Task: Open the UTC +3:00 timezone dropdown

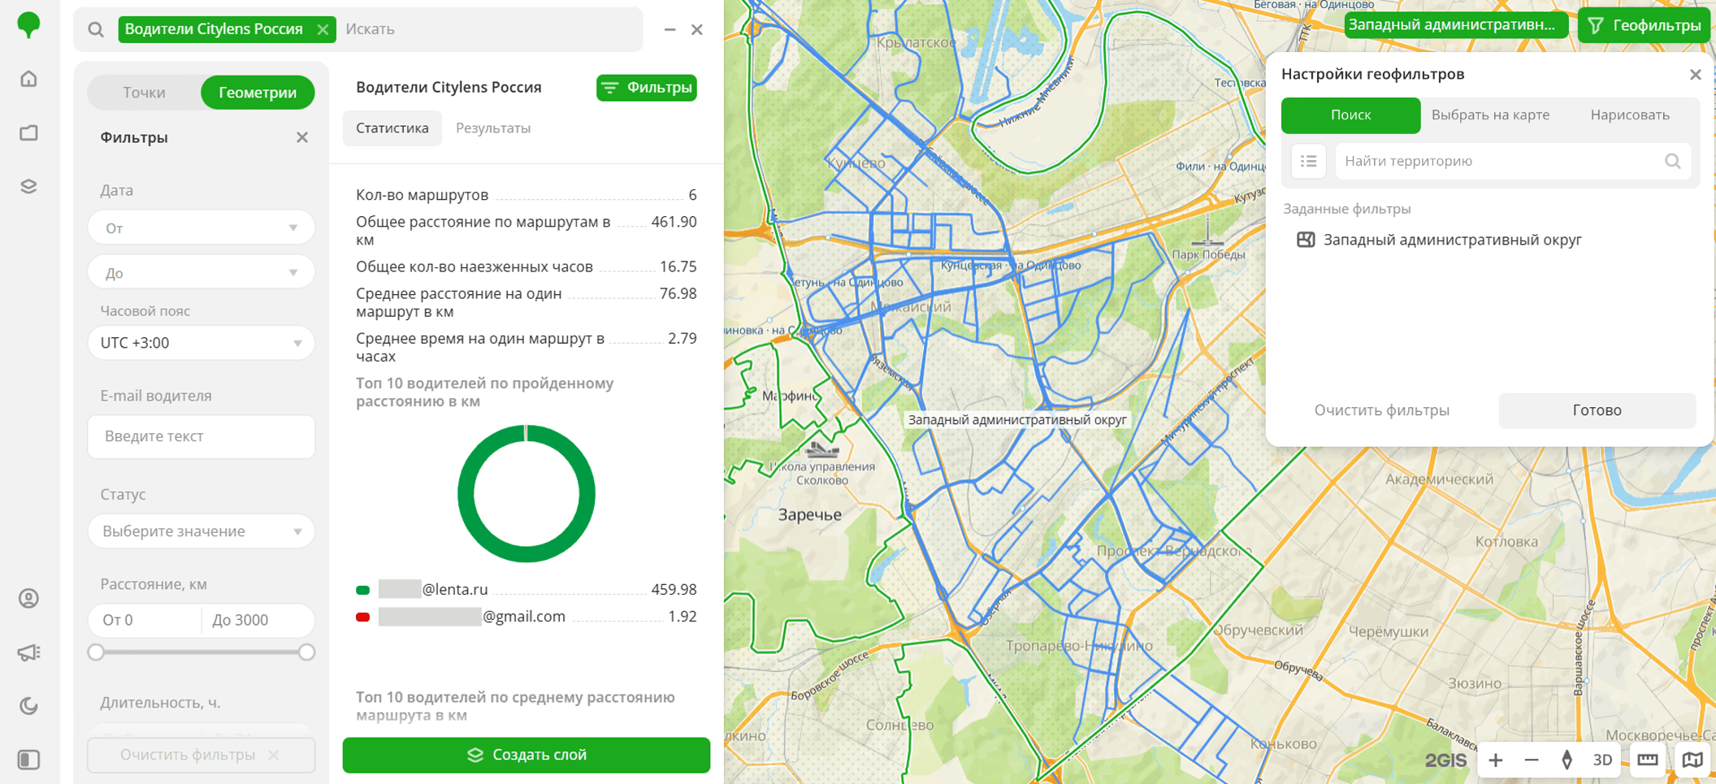Action: [x=201, y=343]
